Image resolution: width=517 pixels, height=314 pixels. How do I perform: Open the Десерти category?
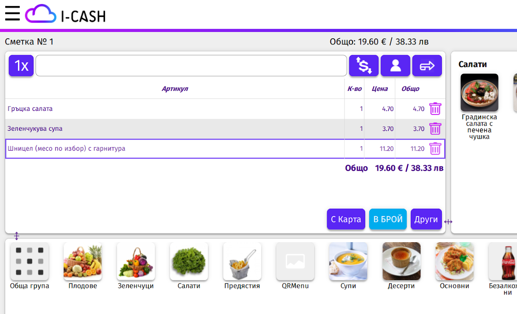401,266
